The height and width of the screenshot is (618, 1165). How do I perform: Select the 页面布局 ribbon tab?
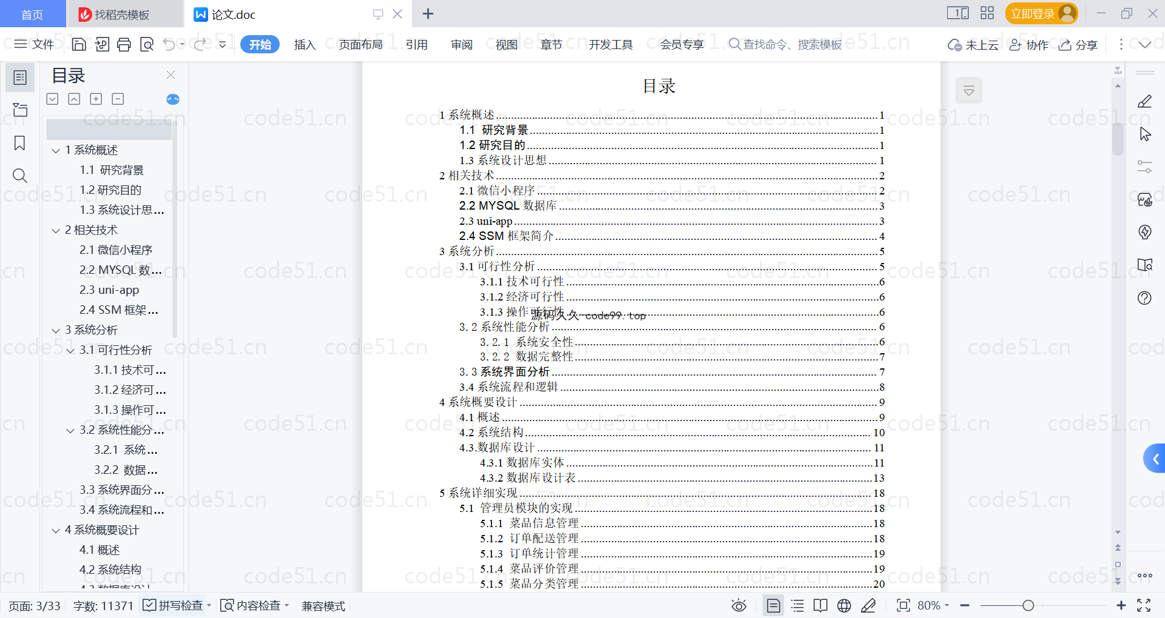(360, 44)
